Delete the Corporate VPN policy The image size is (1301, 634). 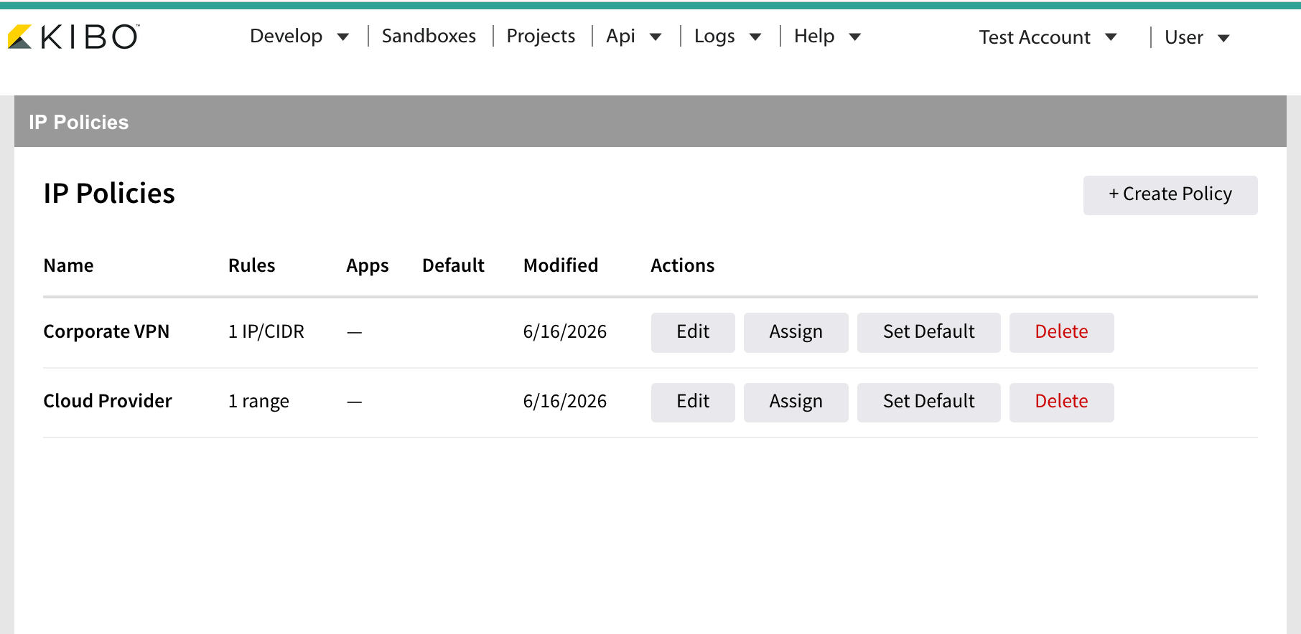point(1061,332)
